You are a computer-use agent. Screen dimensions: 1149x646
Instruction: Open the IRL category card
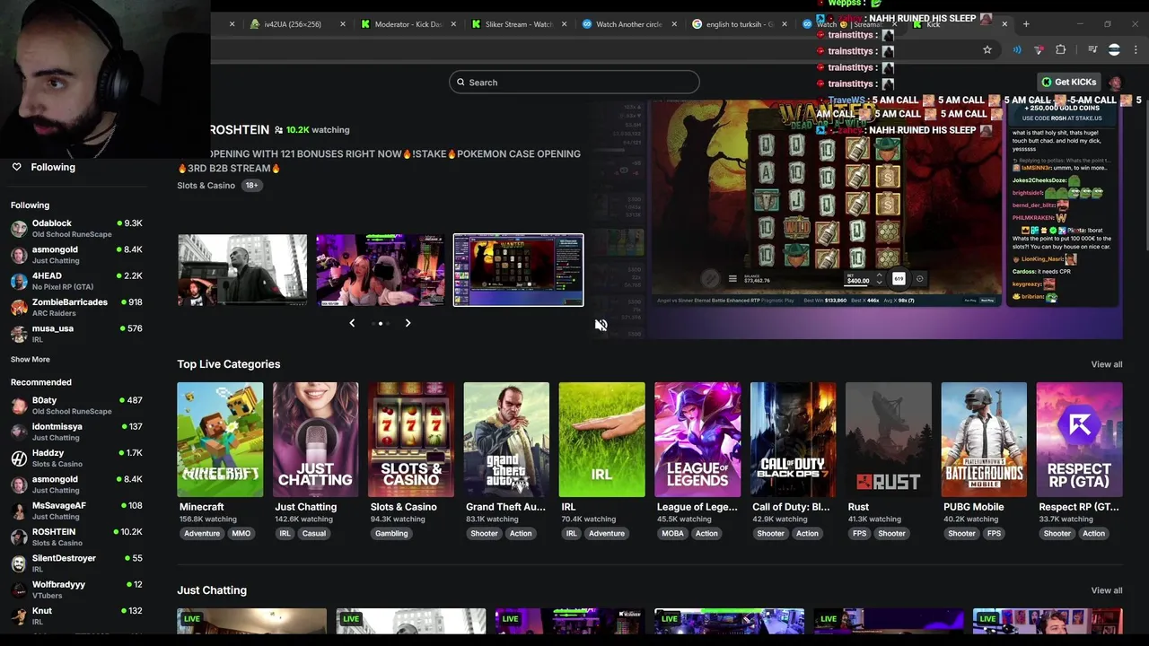(x=602, y=440)
